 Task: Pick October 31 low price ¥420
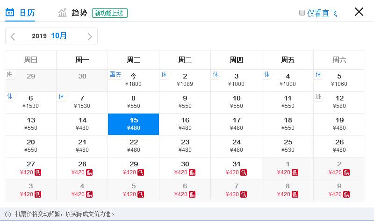coord(237,168)
